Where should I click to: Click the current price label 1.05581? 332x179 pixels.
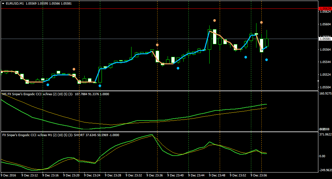click(x=325, y=39)
